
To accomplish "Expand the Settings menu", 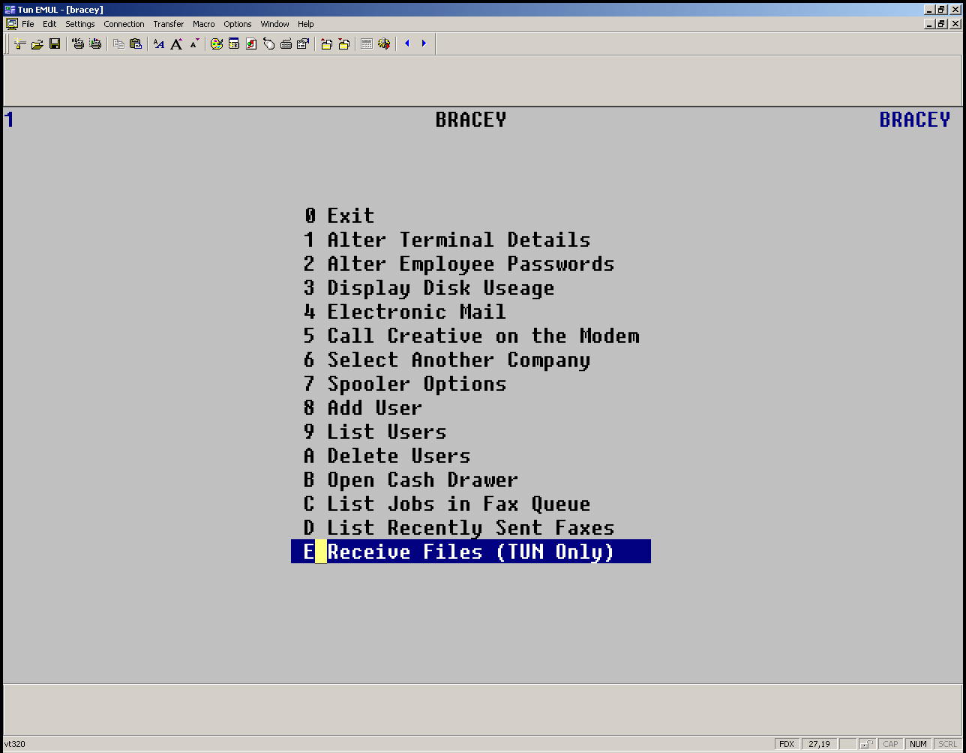I will pos(79,24).
